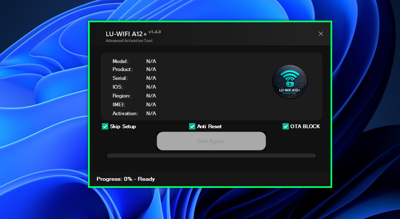Click the LU-WIFI A12+ title text
The image size is (400, 219).
pos(126,34)
